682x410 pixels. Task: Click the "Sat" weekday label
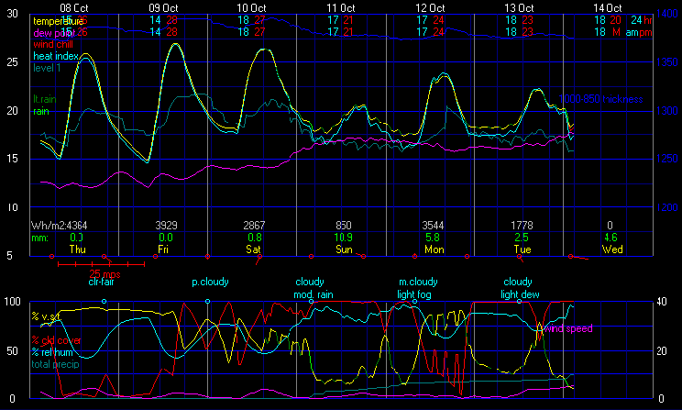click(253, 249)
